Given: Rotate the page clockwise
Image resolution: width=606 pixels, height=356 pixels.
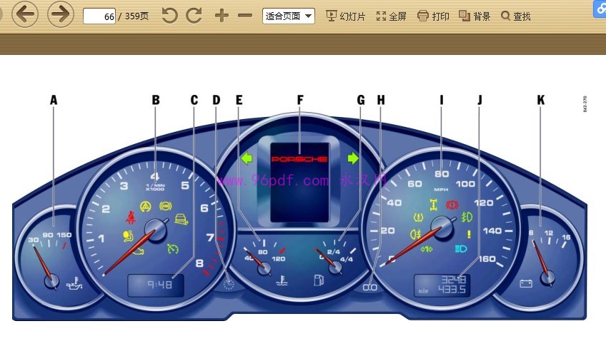Looking at the screenshot, I should coord(194,16).
